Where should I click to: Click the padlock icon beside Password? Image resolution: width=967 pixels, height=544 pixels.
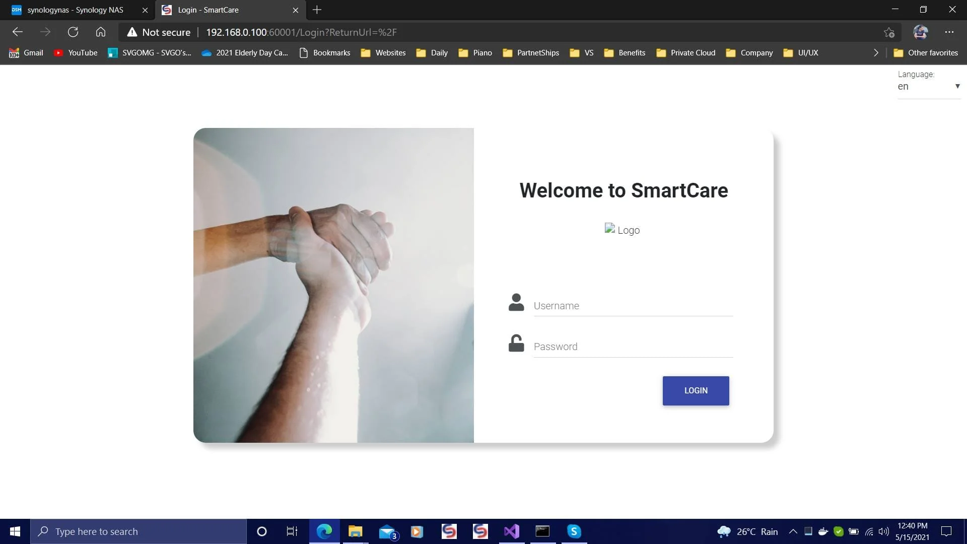click(x=516, y=343)
